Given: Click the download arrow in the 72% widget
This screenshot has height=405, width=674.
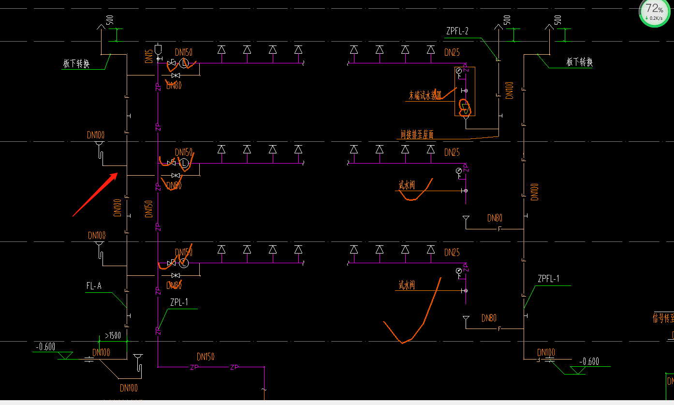Looking at the screenshot, I should tap(646, 18).
